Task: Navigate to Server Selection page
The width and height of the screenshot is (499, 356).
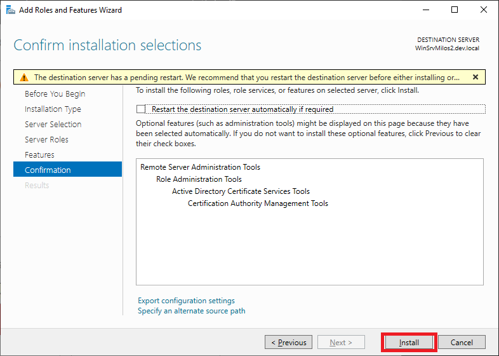Action: pos(53,125)
